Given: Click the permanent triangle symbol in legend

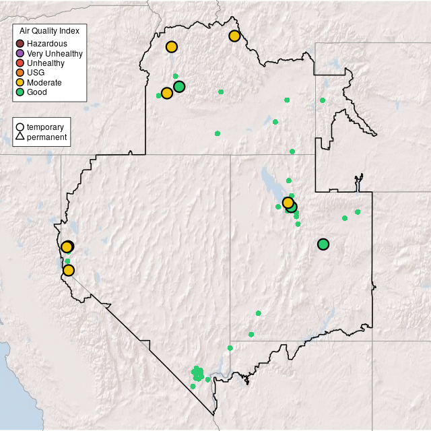Looking at the screenshot, I should coord(20,137).
